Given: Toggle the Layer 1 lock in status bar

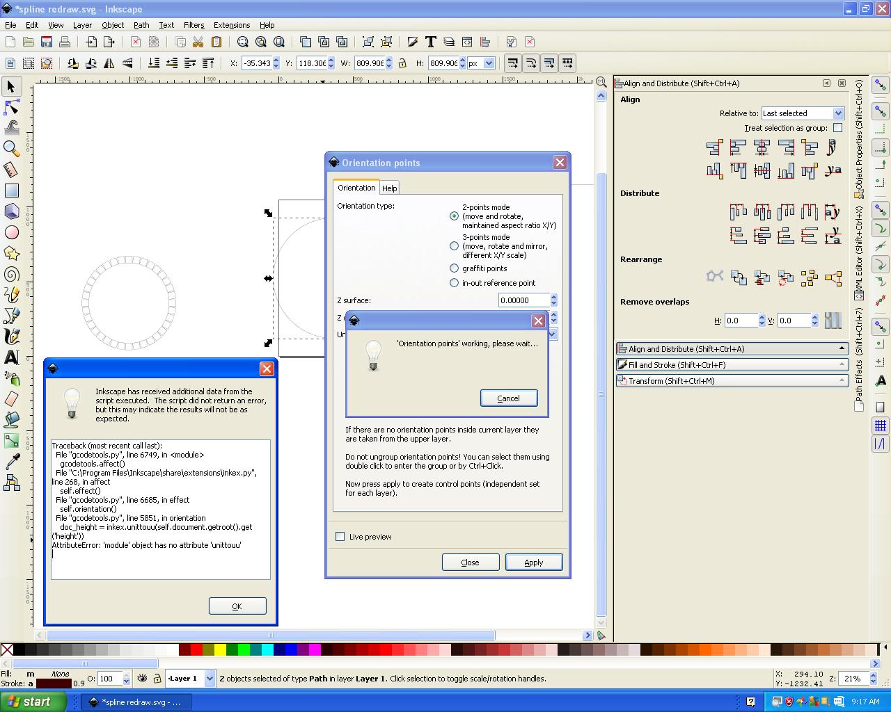Looking at the screenshot, I should pos(157,679).
